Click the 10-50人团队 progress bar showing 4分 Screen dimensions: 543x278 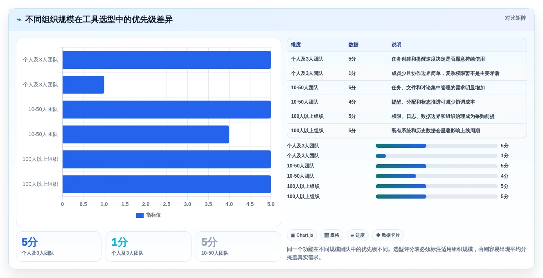(x=437, y=176)
